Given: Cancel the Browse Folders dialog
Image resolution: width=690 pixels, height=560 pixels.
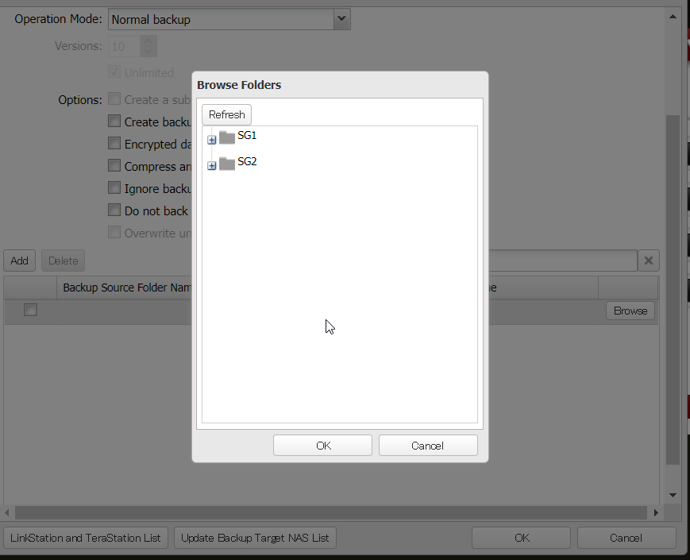Looking at the screenshot, I should point(428,446).
